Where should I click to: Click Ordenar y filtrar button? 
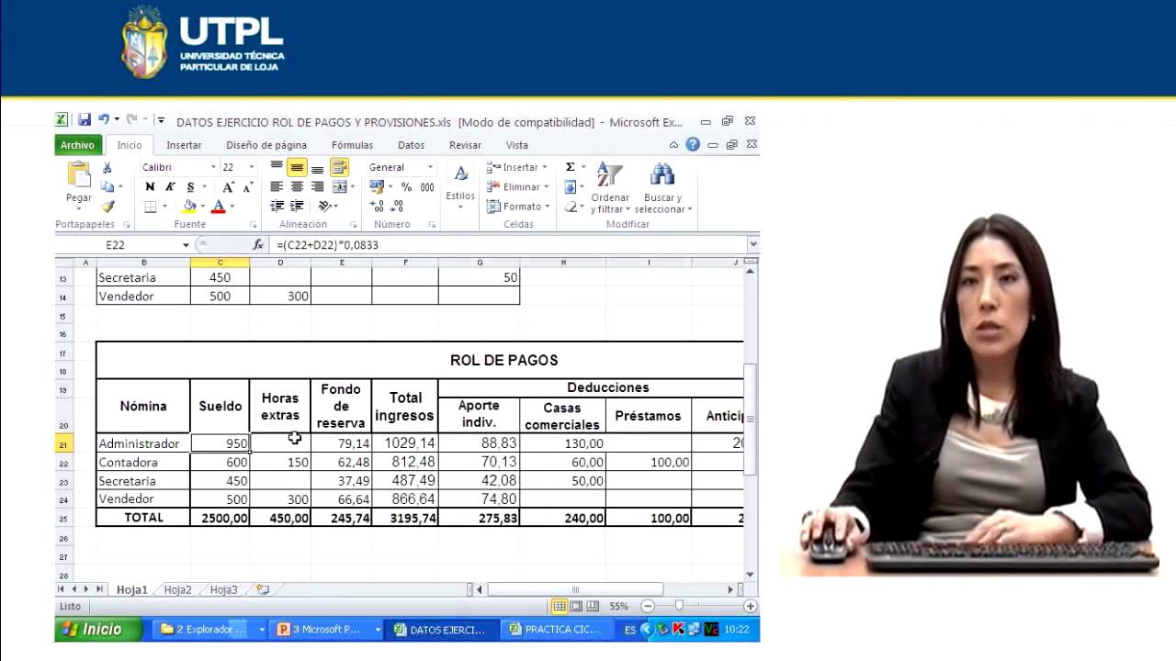pyautogui.click(x=610, y=188)
